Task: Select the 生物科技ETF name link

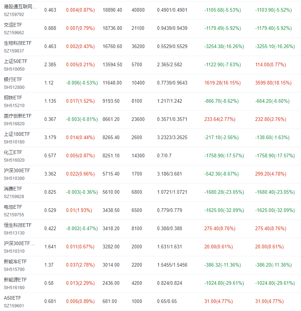Action: (x=16, y=43)
